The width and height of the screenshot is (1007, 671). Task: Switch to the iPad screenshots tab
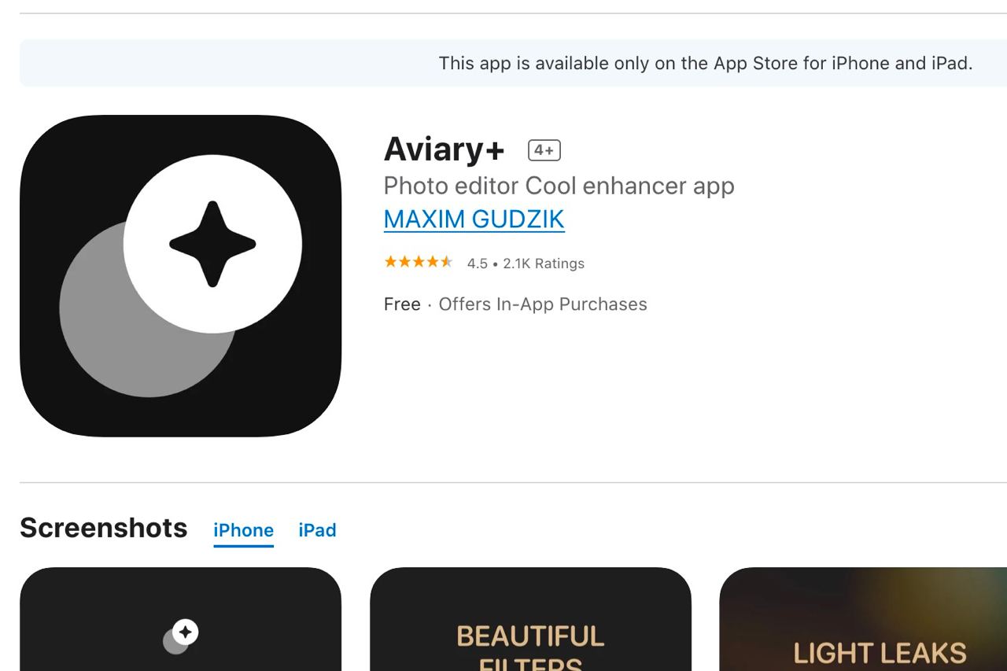pos(317,530)
